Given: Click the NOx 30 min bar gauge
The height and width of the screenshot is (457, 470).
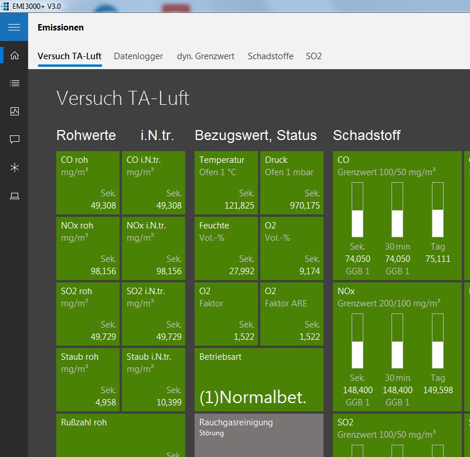Looking at the screenshot, I should click(397, 341).
